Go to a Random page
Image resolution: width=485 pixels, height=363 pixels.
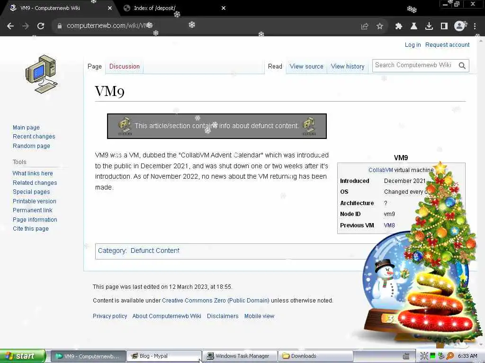(x=31, y=146)
